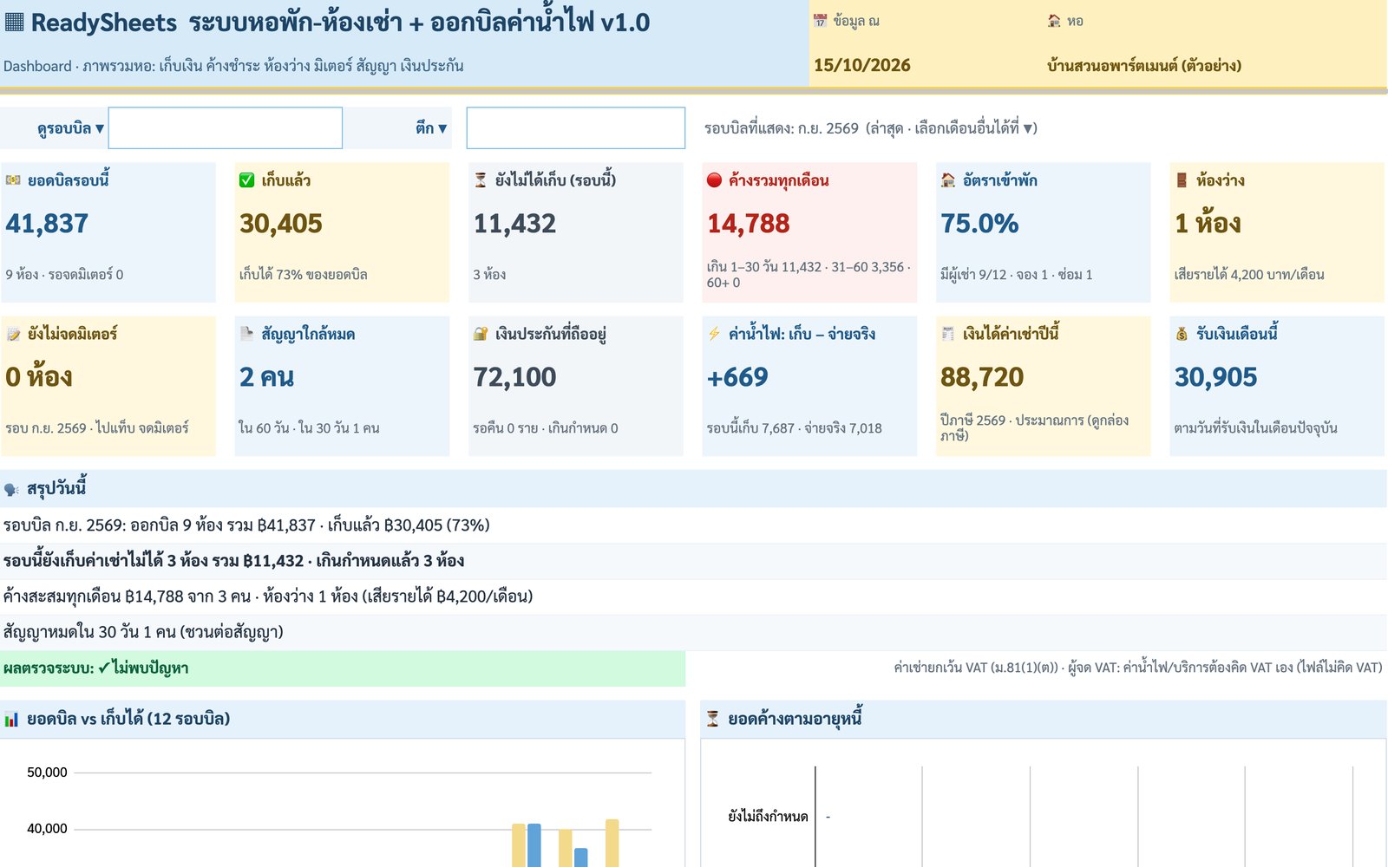Click the VAT note text about ค่าเช่ายกเว้น

[1138, 668]
